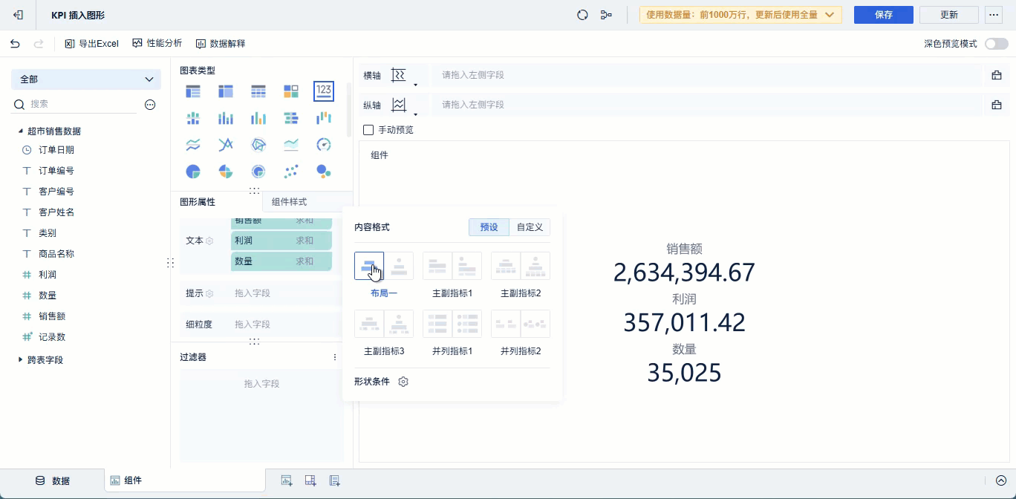
Task: Select the scatter plot chart type
Action: tap(291, 172)
